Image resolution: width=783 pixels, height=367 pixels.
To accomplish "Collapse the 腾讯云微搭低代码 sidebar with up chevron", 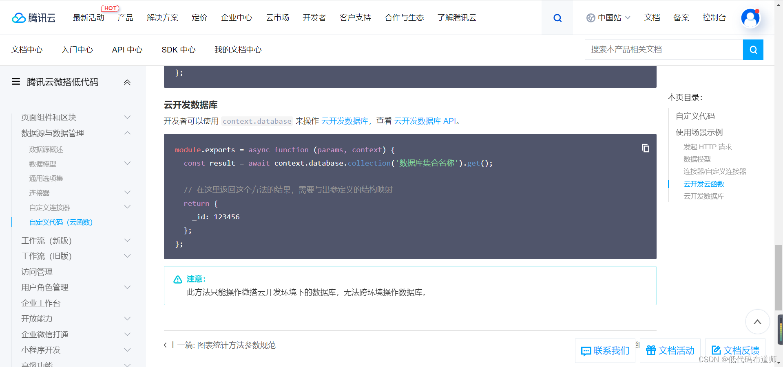I will click(127, 82).
